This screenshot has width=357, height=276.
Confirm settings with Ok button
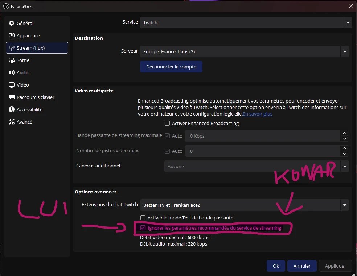[x=276, y=266]
